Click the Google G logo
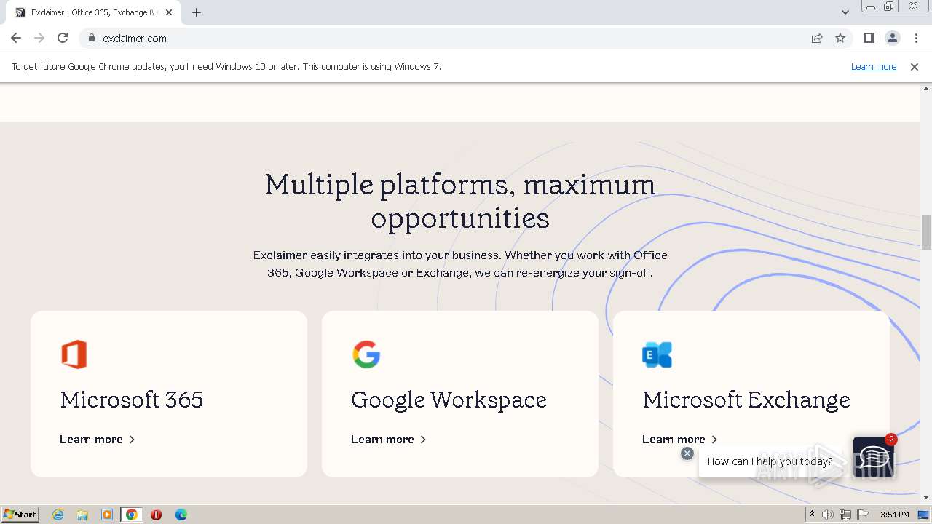The height and width of the screenshot is (524, 932). [366, 354]
